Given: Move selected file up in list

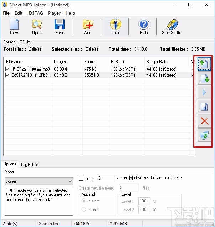Looking at the screenshot, I should 204,64.
